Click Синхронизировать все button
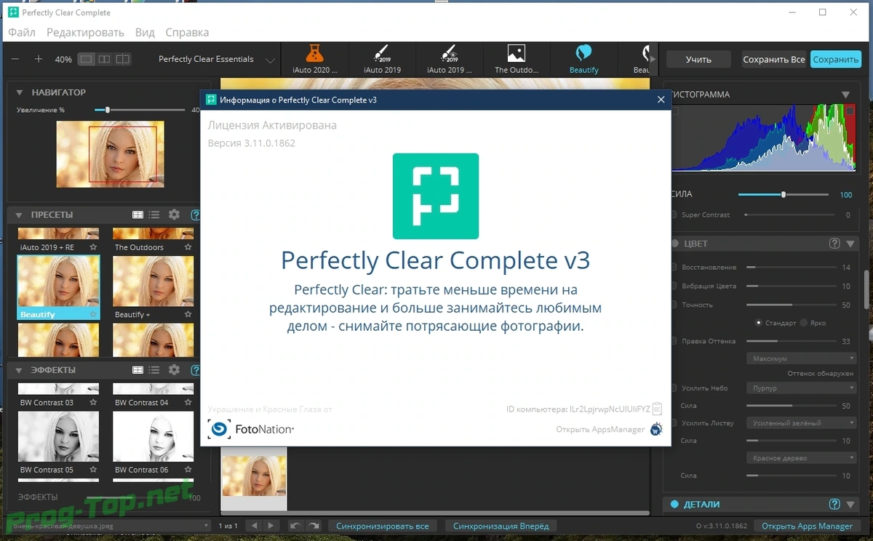The image size is (873, 541). (383, 526)
